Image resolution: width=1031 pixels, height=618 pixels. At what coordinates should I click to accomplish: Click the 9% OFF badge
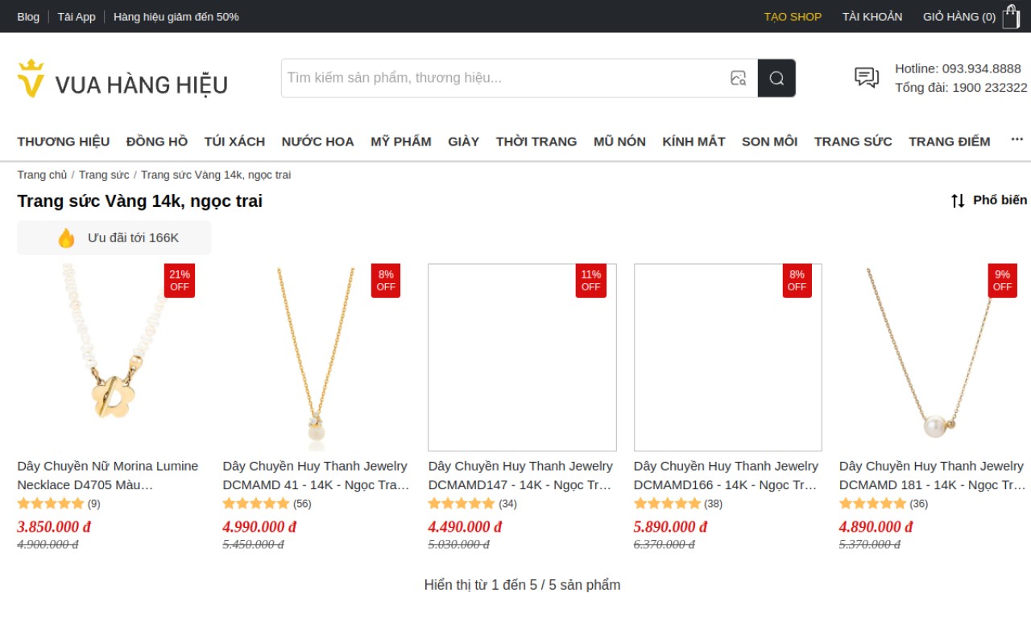(x=1002, y=280)
